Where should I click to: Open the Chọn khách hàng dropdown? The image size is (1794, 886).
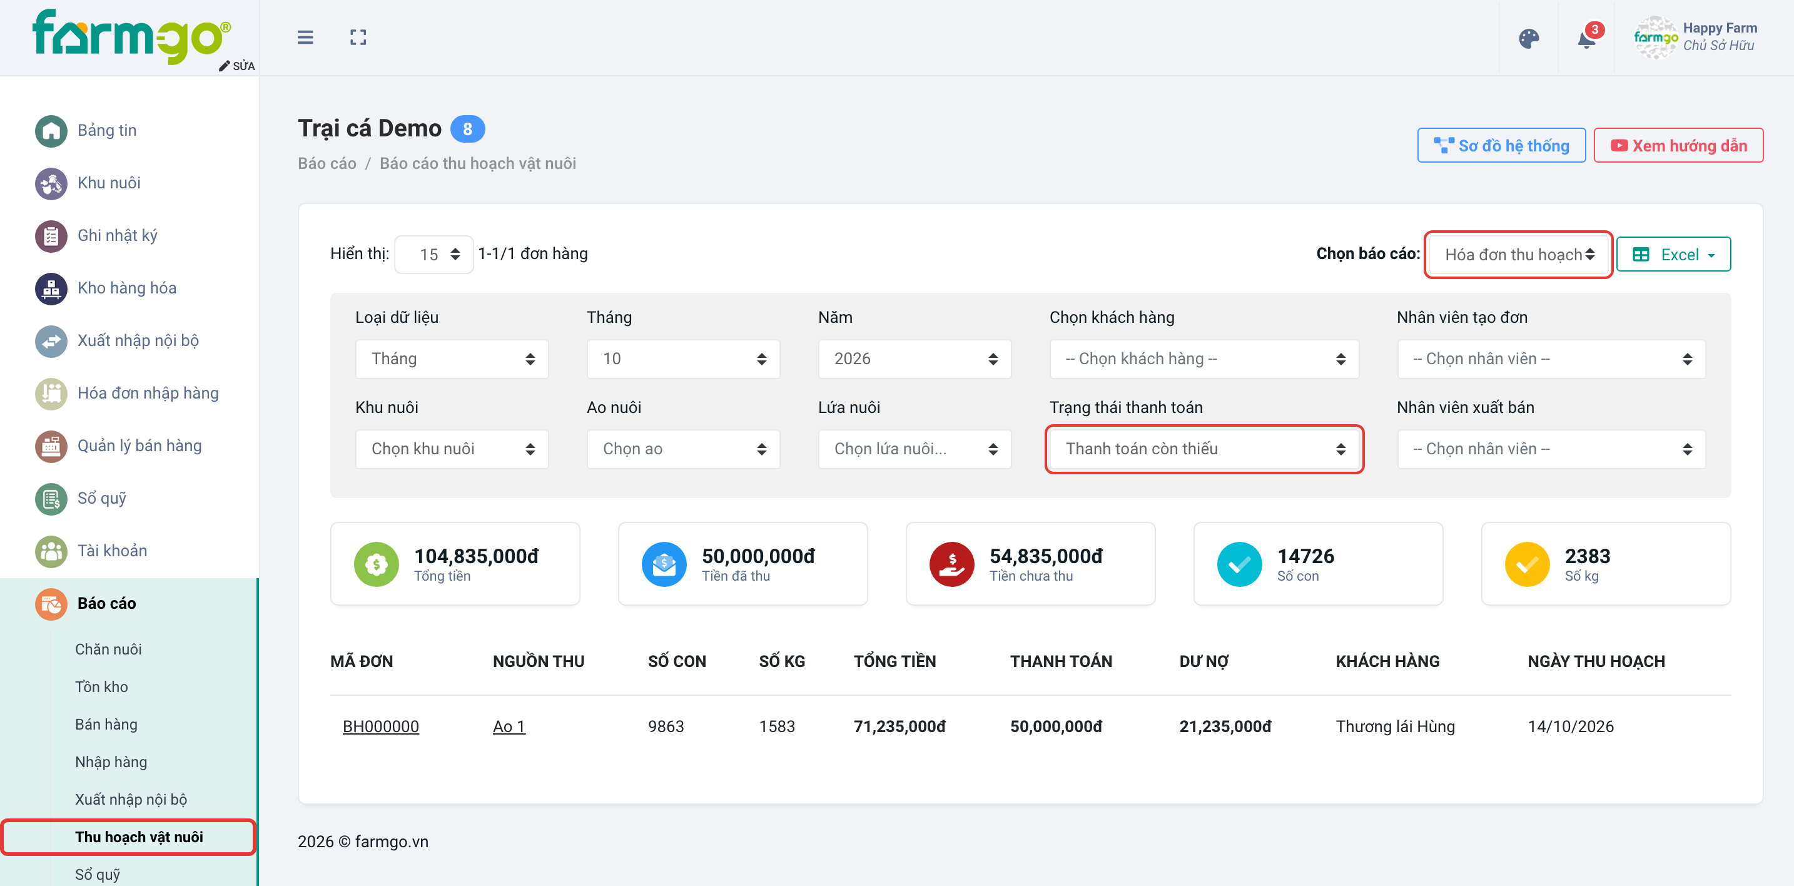pos(1204,359)
